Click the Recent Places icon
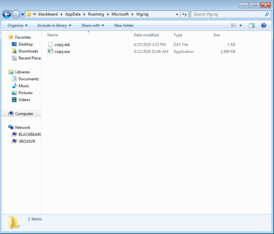The width and height of the screenshot is (274, 234). point(14,58)
